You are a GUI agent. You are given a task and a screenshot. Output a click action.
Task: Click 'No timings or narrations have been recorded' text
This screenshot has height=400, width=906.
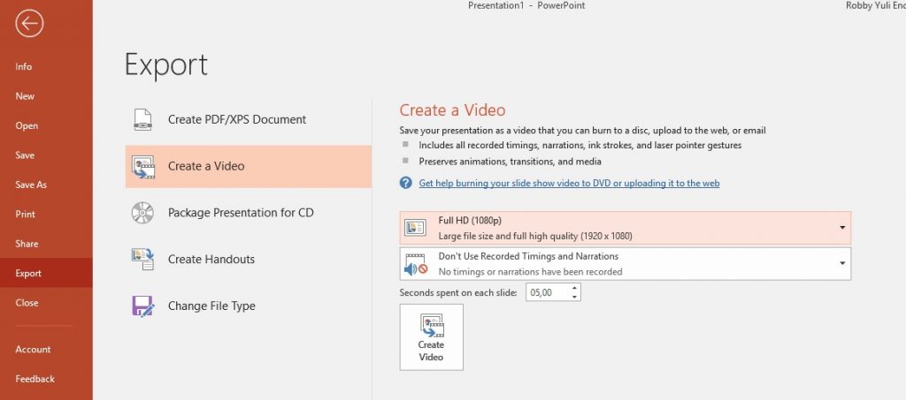[x=530, y=271]
